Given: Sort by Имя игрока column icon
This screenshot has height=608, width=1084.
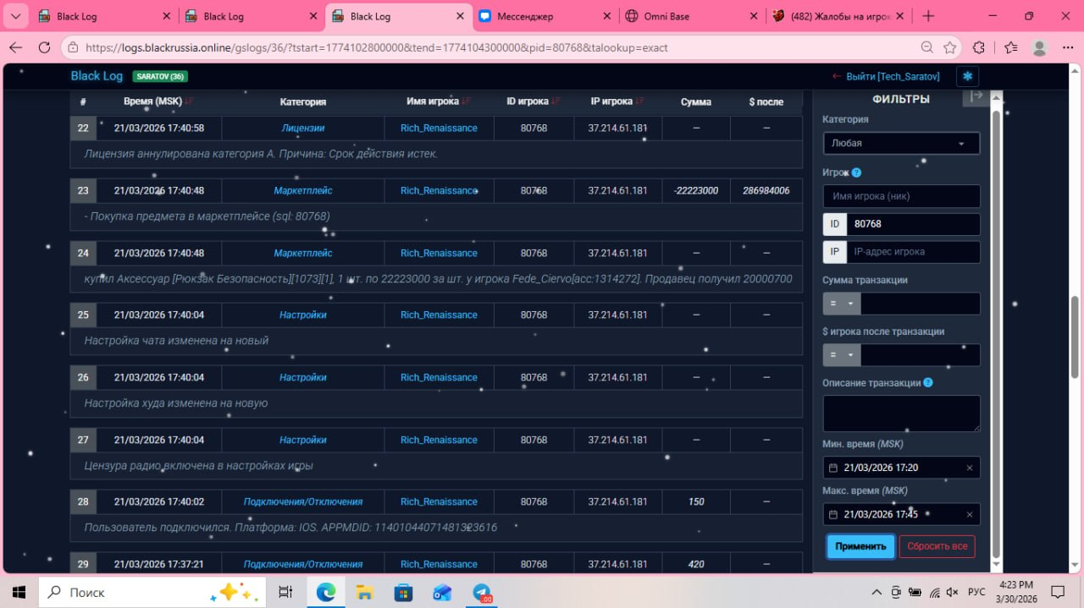Looking at the screenshot, I should pos(466,101).
